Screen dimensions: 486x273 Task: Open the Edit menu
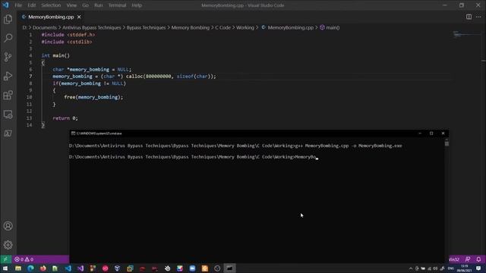[32, 5]
